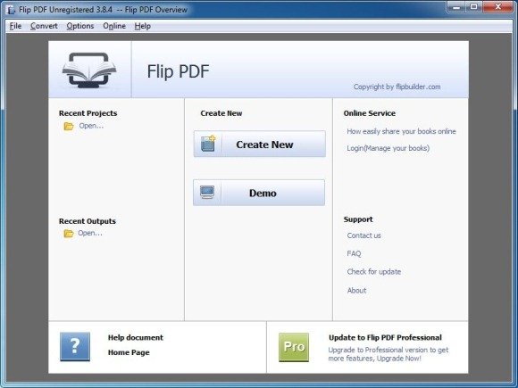The image size is (518, 388).
Task: Minimize the Flip PDF window
Action: coord(456,7)
